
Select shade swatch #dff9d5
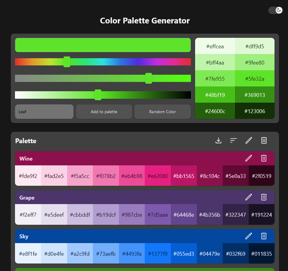click(x=255, y=46)
